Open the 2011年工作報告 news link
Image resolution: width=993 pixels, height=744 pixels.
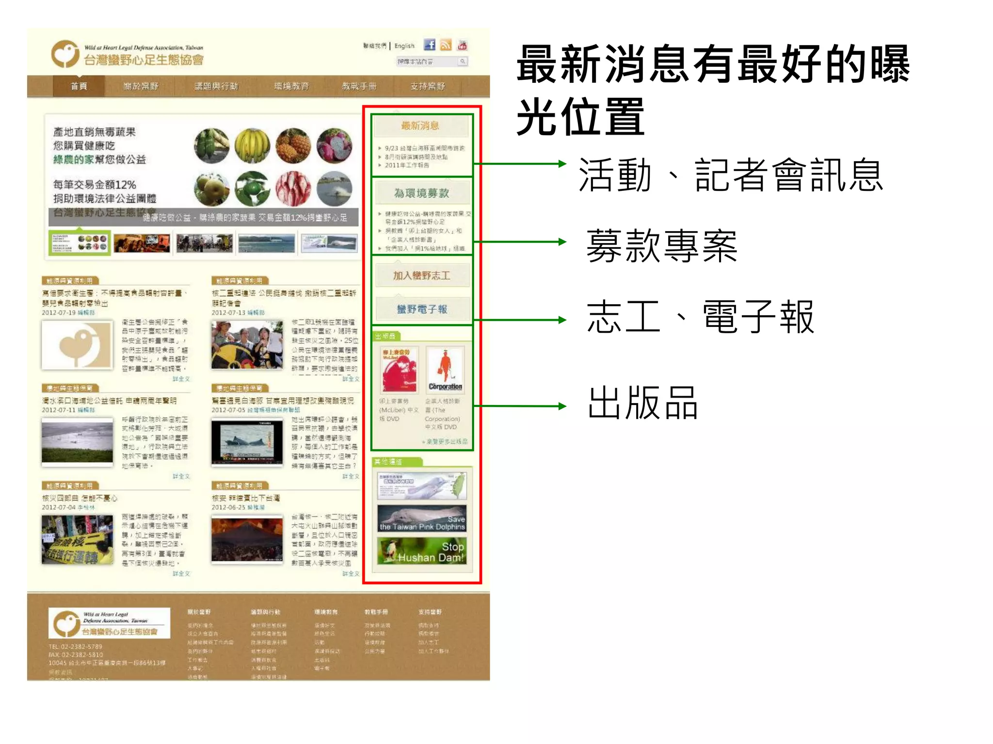coord(407,165)
